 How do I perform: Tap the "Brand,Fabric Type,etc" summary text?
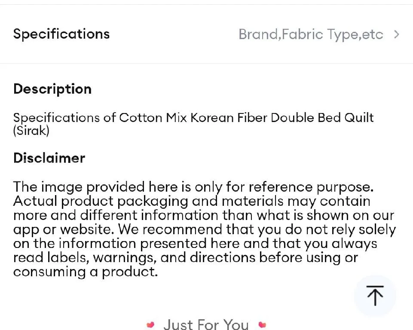click(310, 34)
